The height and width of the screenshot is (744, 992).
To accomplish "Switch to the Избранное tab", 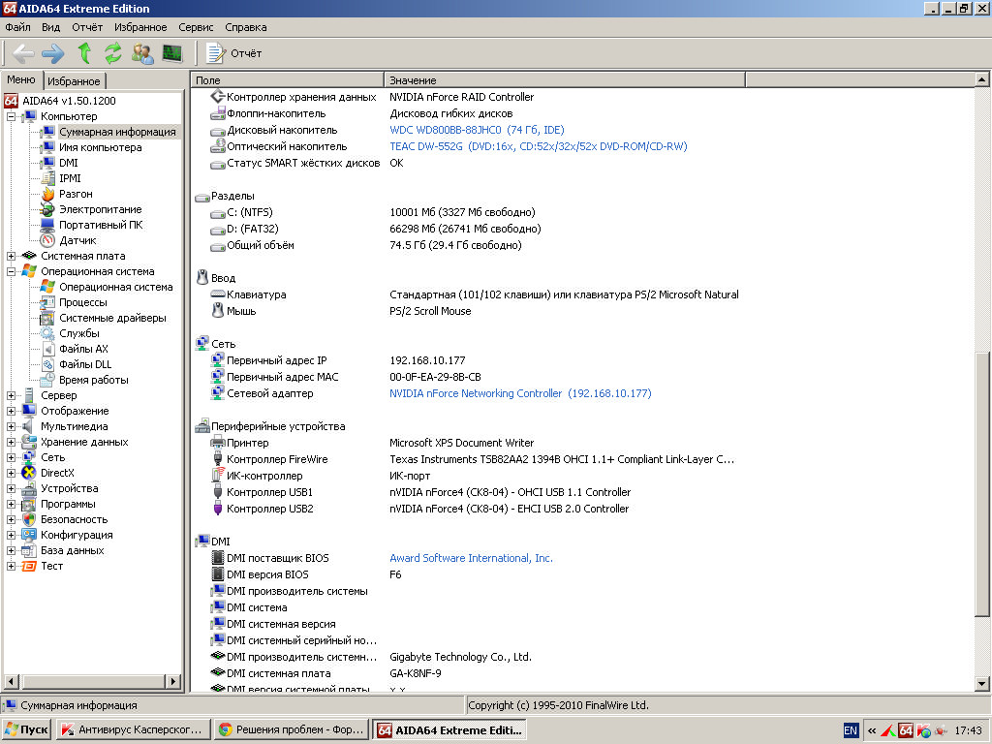I will tap(74, 81).
